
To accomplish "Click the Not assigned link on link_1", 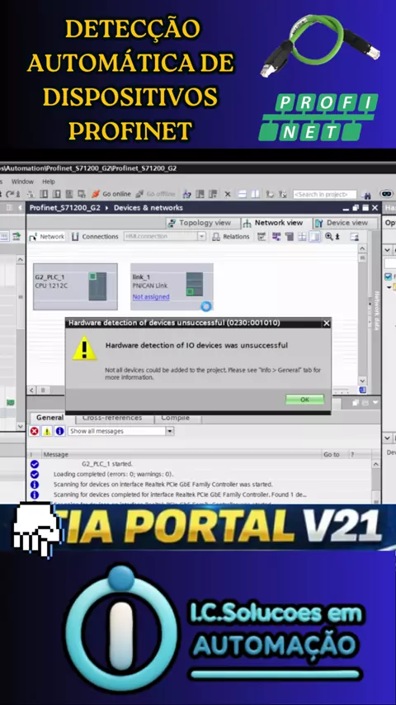I will [x=151, y=296].
